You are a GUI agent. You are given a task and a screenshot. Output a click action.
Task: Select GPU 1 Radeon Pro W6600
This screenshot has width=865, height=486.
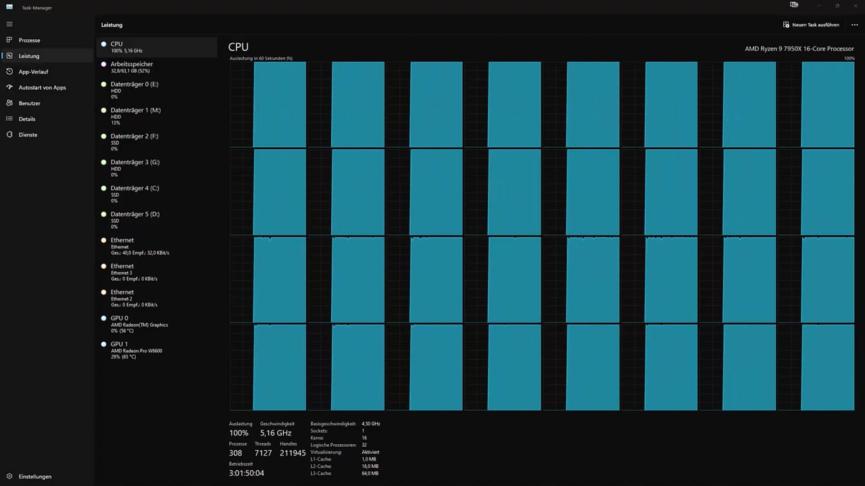(157, 350)
